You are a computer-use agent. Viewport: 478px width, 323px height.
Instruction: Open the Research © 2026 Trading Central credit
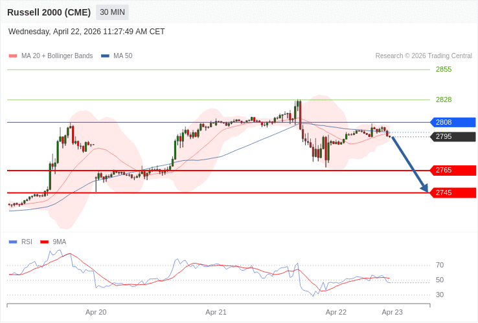[x=424, y=56]
